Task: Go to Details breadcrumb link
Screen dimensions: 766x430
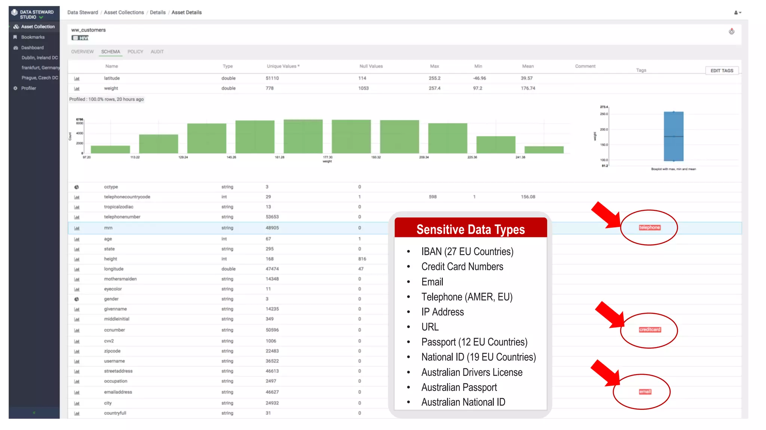Action: [158, 12]
